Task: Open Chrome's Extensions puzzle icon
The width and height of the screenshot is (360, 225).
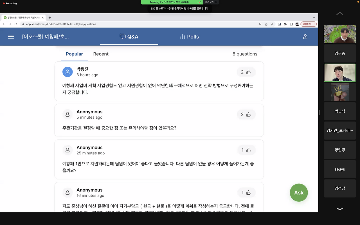Action: tap(285, 24)
